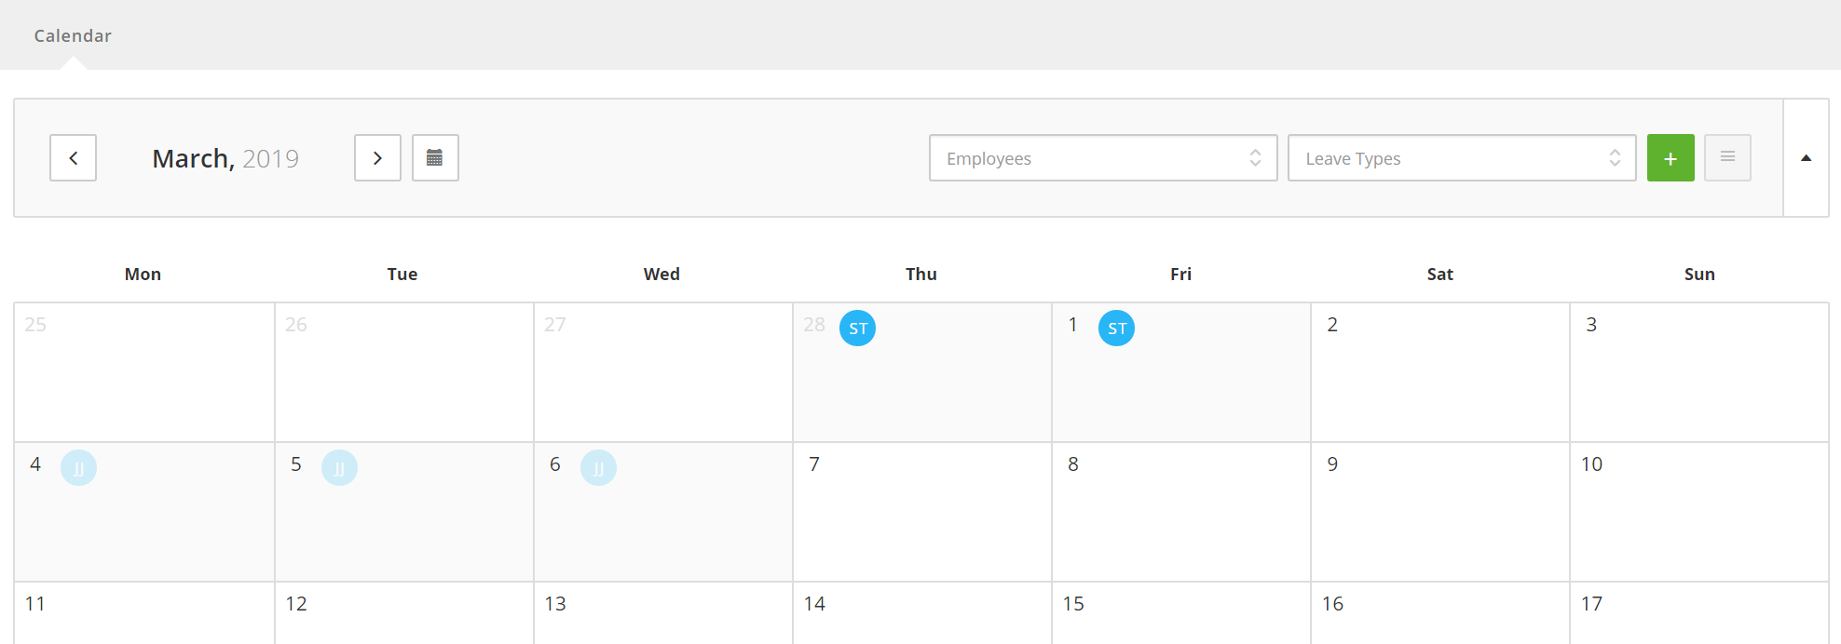Open the Employees dropdown
The width and height of the screenshot is (1841, 644).
pyautogui.click(x=1103, y=158)
